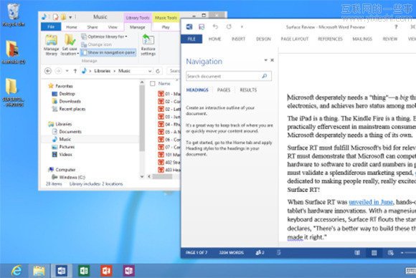
Task: Select the PAGES tab in Navigation pane
Action: (224, 90)
